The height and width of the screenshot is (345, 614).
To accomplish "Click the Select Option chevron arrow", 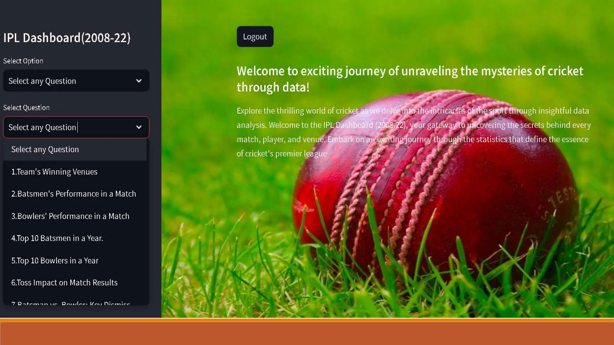I will tap(139, 81).
